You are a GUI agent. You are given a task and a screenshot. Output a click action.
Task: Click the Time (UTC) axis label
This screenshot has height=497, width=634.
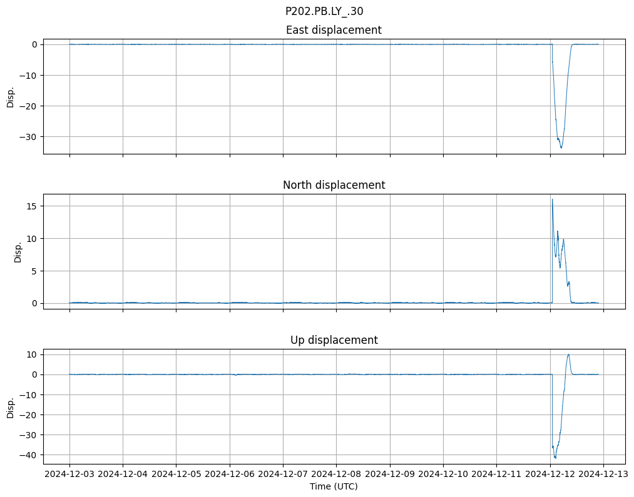(x=334, y=486)
